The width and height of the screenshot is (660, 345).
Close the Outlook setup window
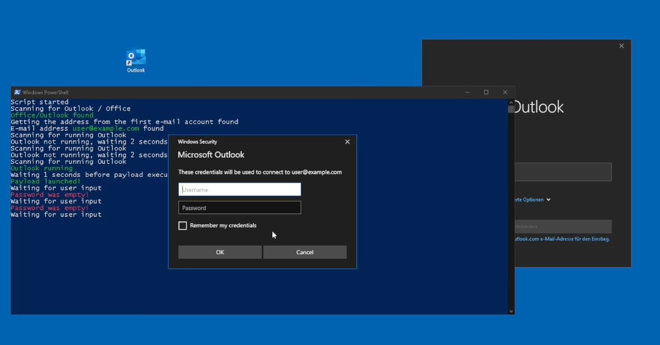tap(621, 46)
